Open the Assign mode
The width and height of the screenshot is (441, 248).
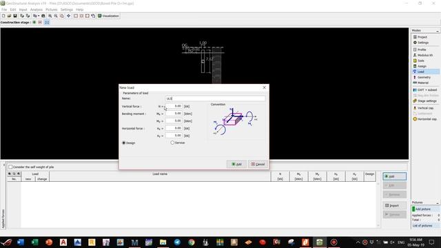[x=425, y=66]
